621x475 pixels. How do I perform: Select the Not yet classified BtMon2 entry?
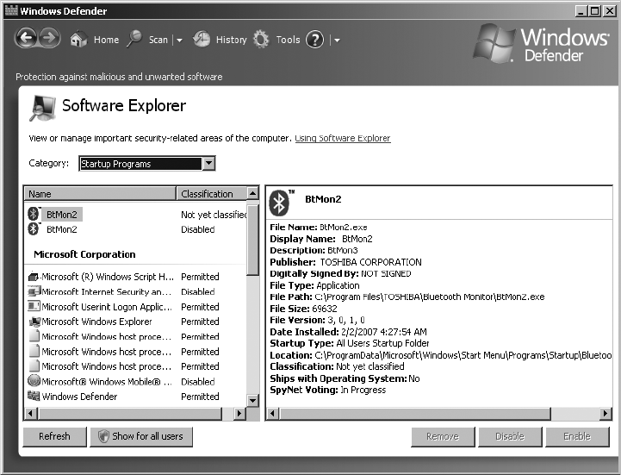click(137, 215)
